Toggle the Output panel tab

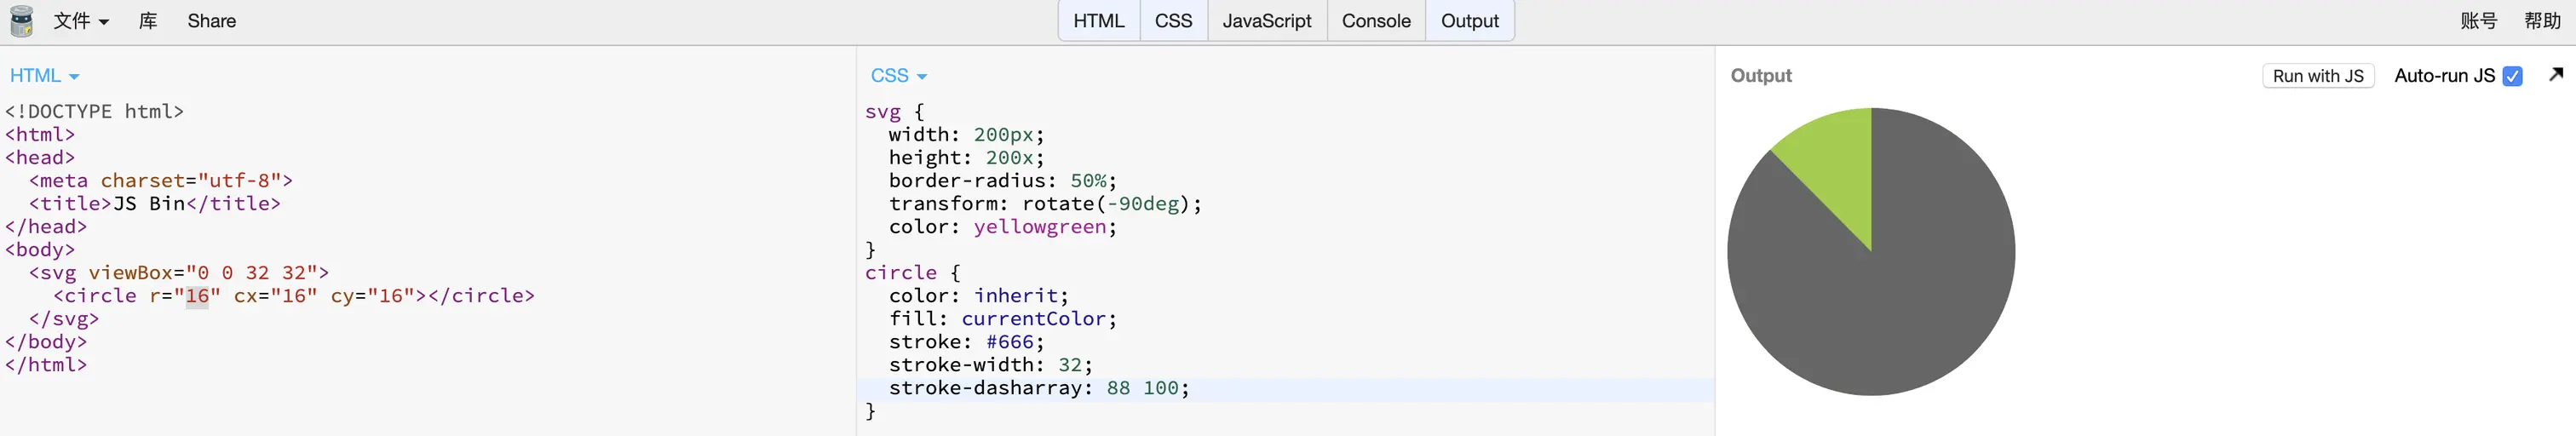(x=1469, y=21)
